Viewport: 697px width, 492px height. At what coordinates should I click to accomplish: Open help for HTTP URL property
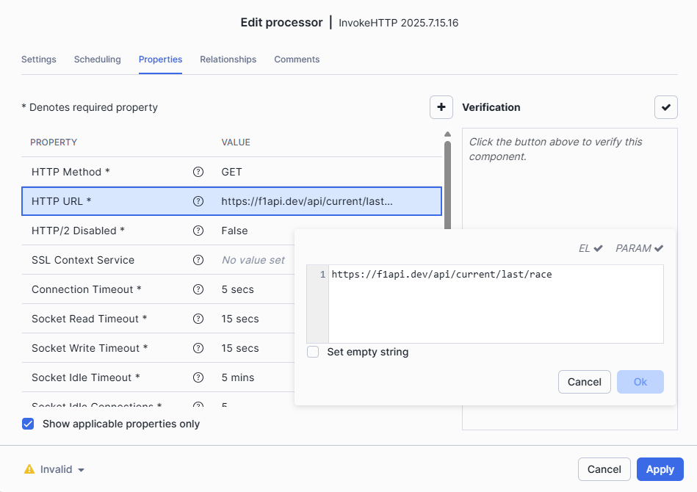[x=198, y=201]
